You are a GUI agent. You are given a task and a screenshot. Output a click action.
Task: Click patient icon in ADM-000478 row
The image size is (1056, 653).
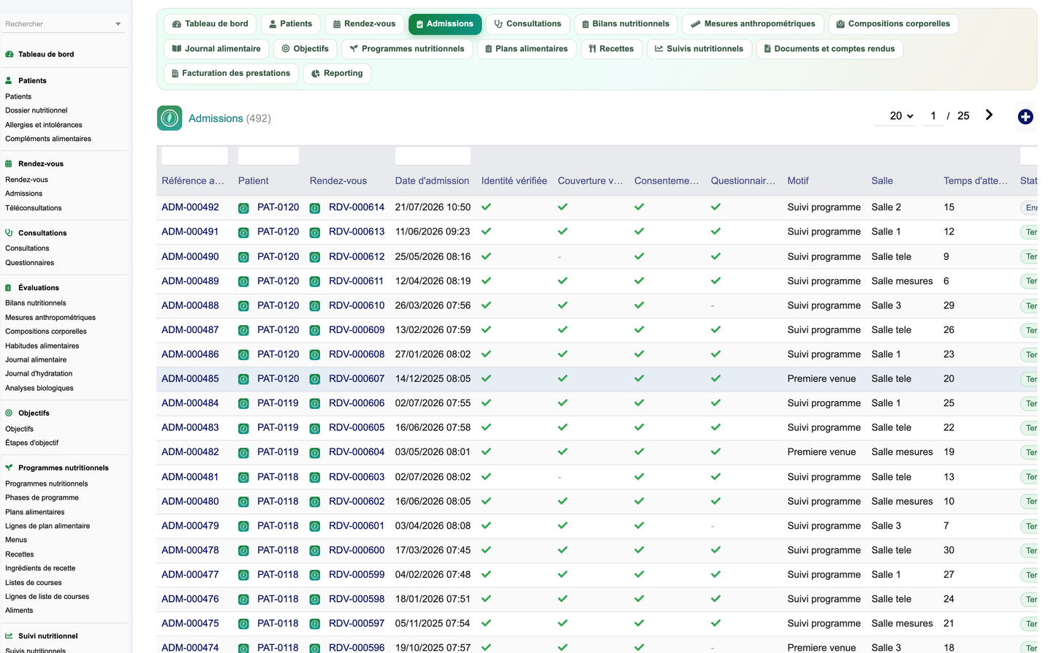(243, 551)
